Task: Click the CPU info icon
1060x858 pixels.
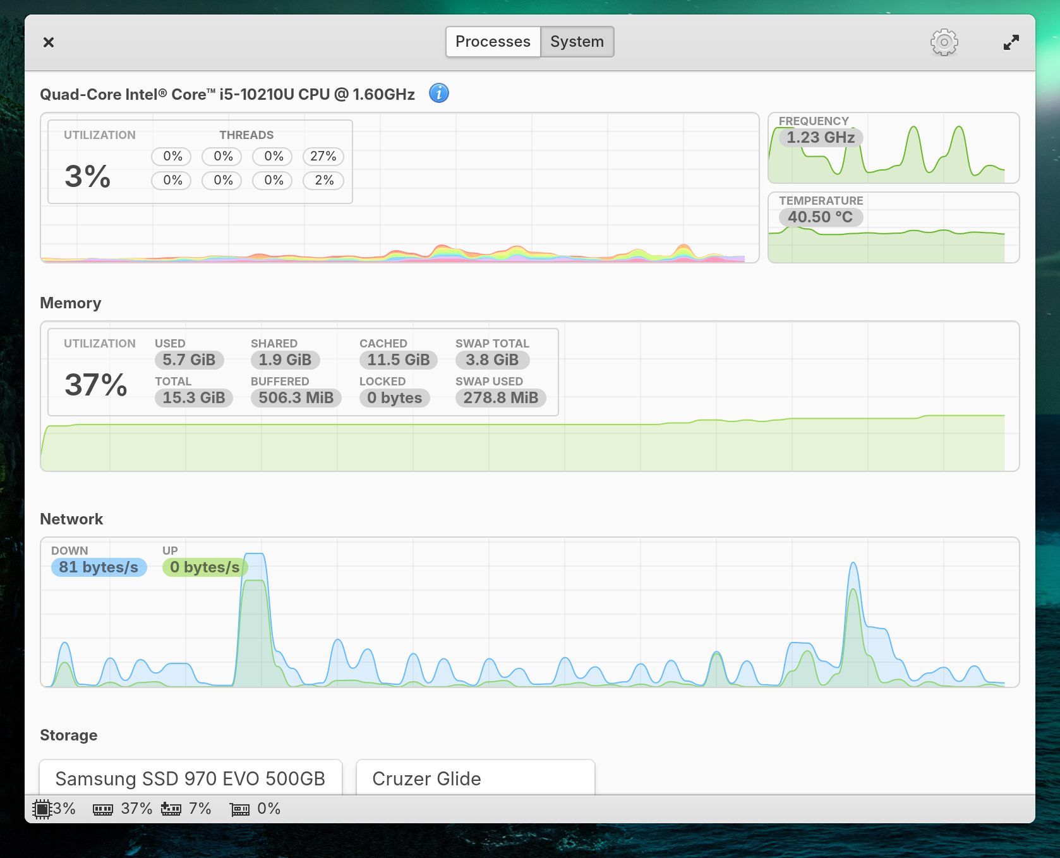Action: pyautogui.click(x=438, y=94)
